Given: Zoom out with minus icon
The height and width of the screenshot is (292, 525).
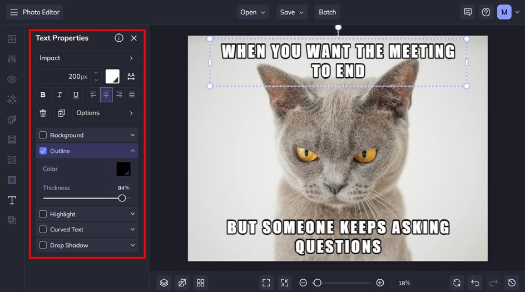Looking at the screenshot, I should point(303,283).
